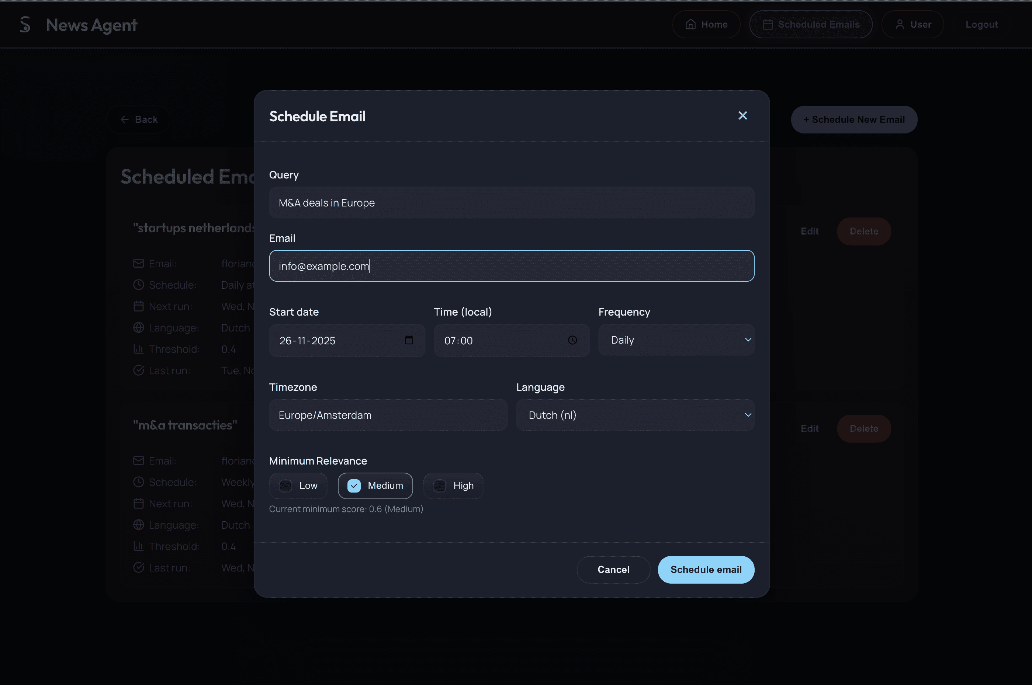Click the News Agent logo
The width and height of the screenshot is (1032, 685).
tap(79, 25)
